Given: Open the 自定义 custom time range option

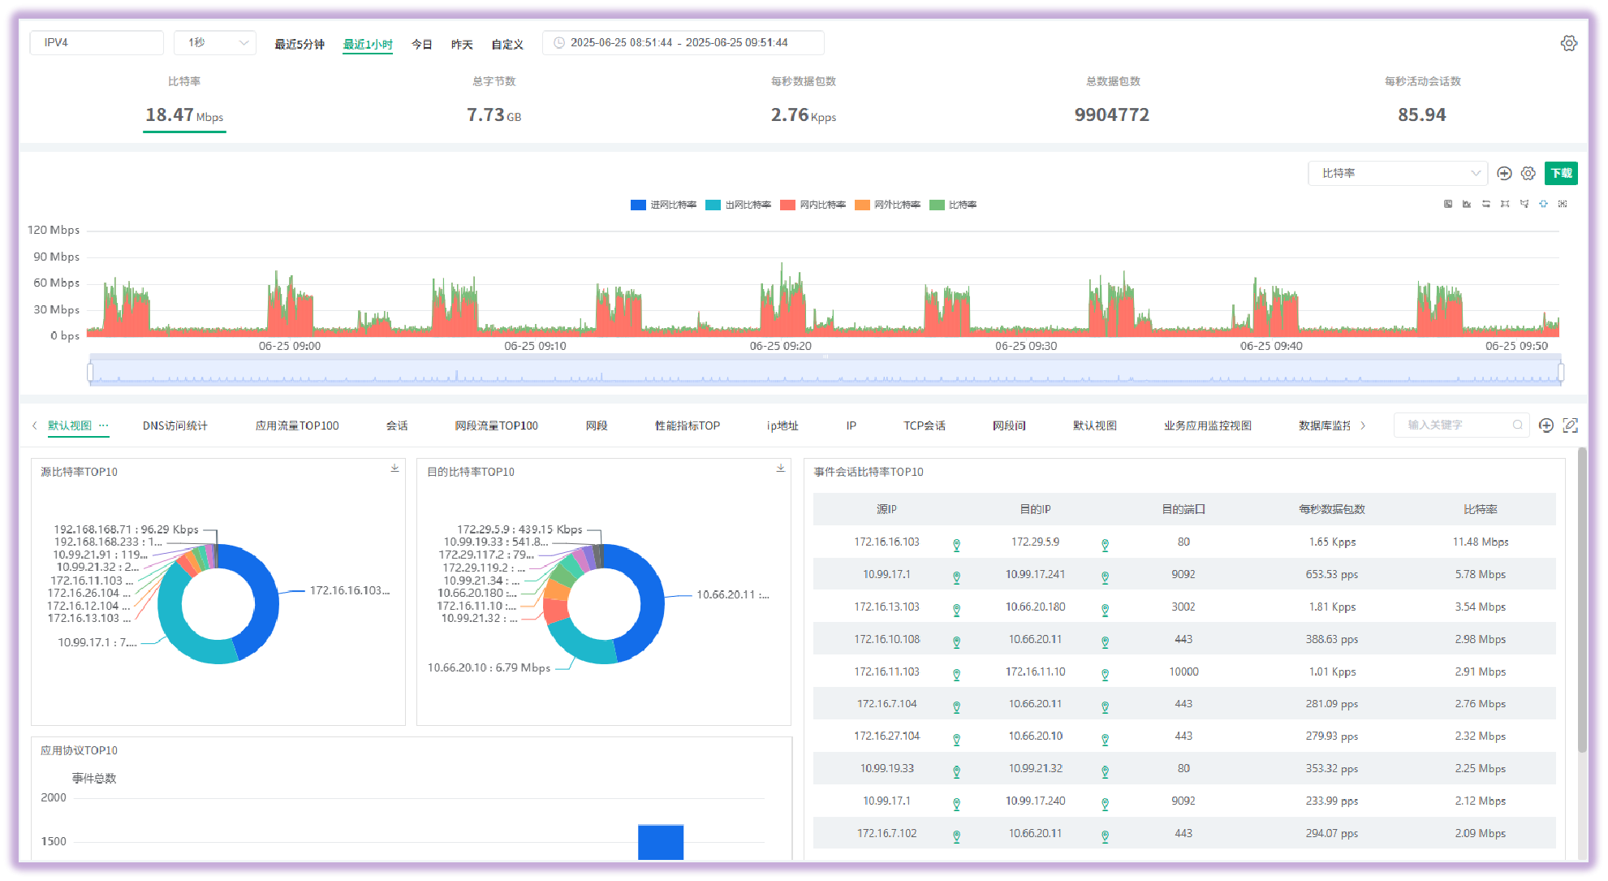Looking at the screenshot, I should tap(507, 44).
